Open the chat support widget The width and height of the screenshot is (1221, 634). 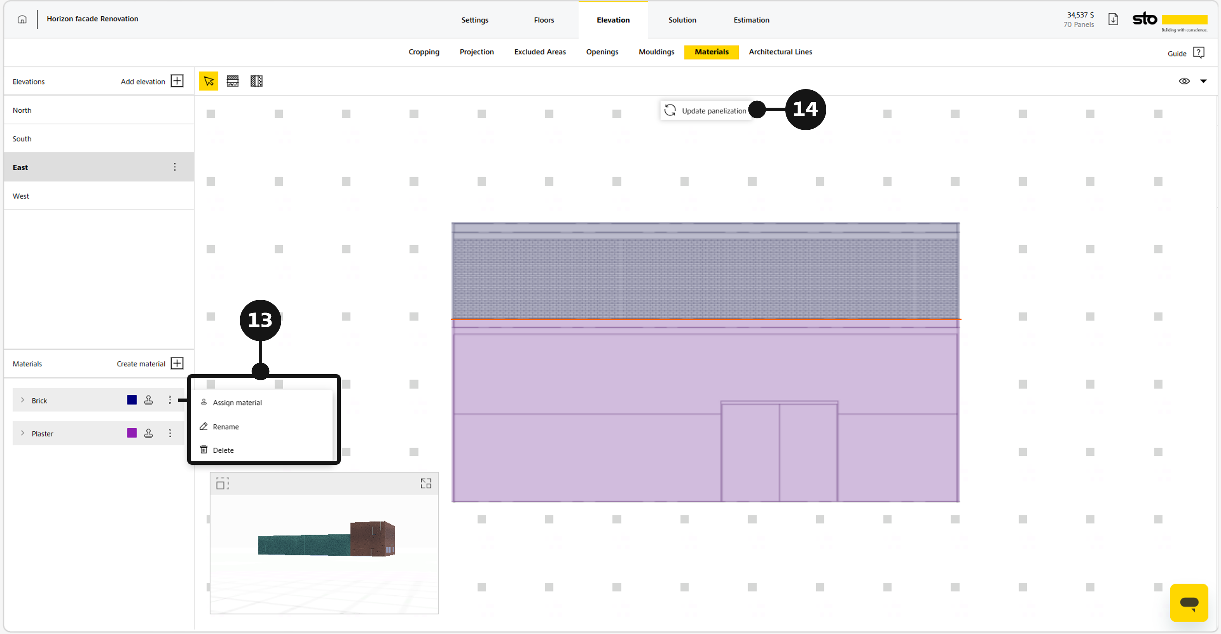(1189, 603)
